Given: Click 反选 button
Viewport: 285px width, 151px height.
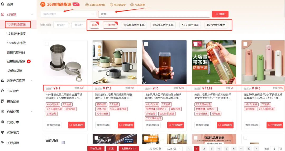Looking at the screenshot, I should 111,148.
